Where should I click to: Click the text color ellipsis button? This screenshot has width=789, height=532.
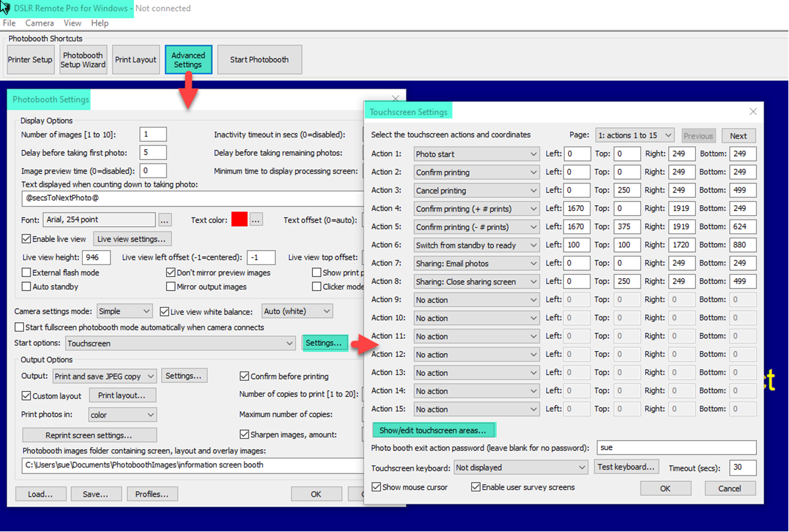tap(256, 220)
